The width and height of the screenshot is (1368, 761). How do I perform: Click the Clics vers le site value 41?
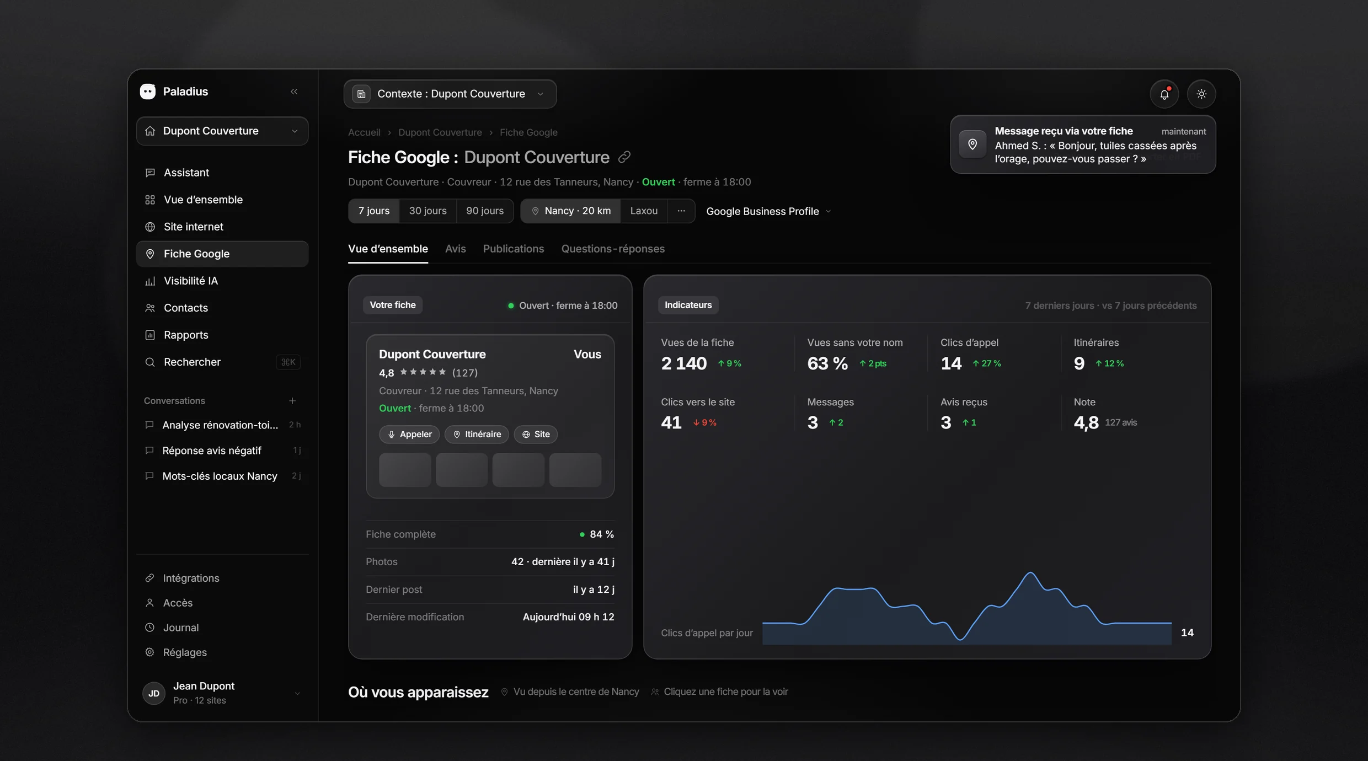tap(671, 422)
